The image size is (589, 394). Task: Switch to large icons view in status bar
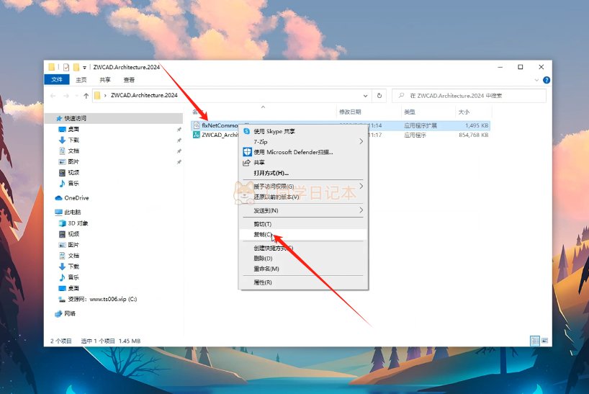click(544, 341)
